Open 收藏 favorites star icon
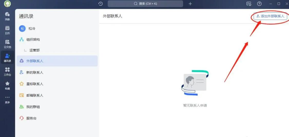 (7, 85)
